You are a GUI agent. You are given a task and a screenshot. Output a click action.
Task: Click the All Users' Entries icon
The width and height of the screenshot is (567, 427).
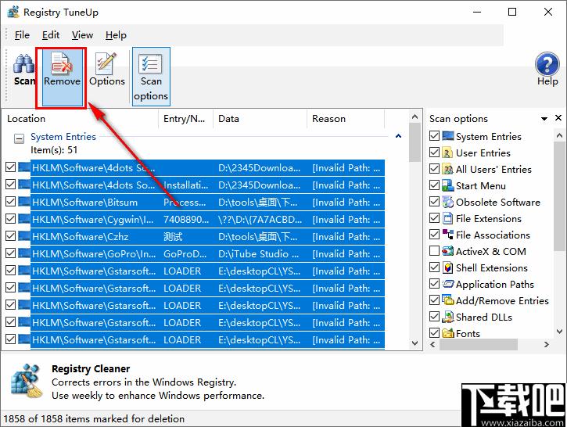click(x=447, y=169)
